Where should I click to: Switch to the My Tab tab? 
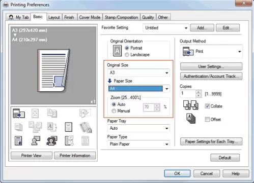tap(19, 17)
